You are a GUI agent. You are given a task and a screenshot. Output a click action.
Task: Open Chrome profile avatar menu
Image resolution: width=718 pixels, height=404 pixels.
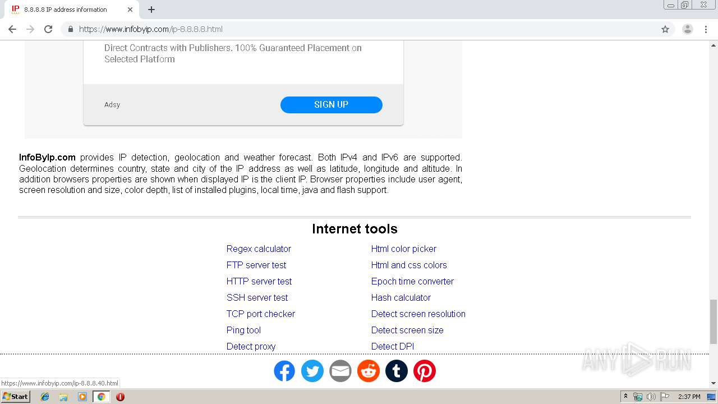[688, 29]
